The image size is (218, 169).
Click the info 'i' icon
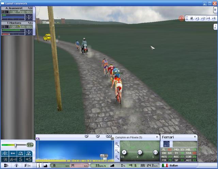39,166
